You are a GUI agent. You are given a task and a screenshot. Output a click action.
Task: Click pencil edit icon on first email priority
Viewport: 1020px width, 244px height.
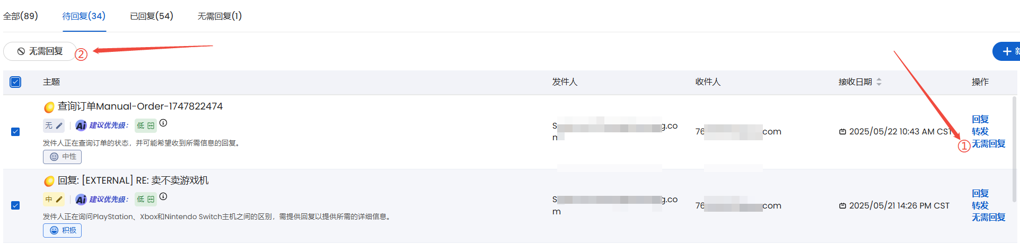pos(59,126)
